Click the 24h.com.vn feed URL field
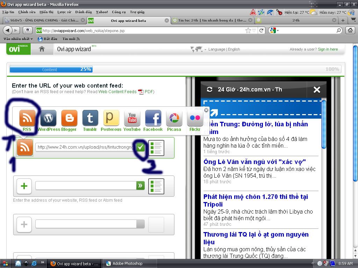This screenshot has height=268, width=358. tap(86, 147)
